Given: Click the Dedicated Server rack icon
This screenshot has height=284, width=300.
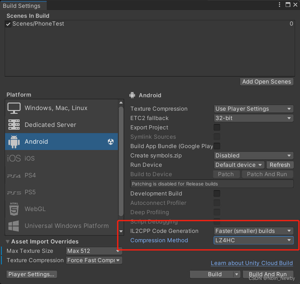Looking at the screenshot, I should click(14, 125).
